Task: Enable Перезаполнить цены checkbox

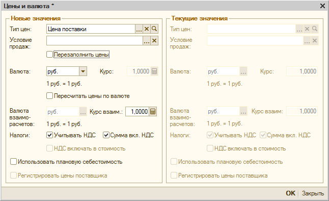Action: [49, 55]
